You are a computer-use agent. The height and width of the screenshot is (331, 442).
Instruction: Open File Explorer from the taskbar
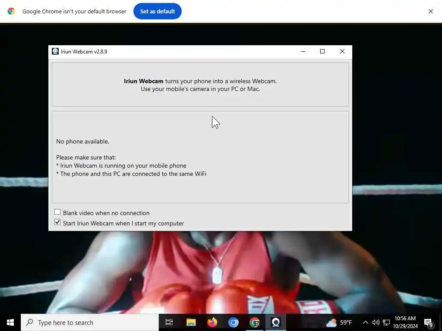click(191, 322)
